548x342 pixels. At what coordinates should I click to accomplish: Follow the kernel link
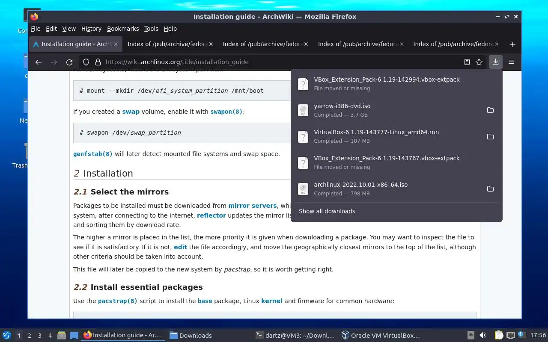point(272,301)
